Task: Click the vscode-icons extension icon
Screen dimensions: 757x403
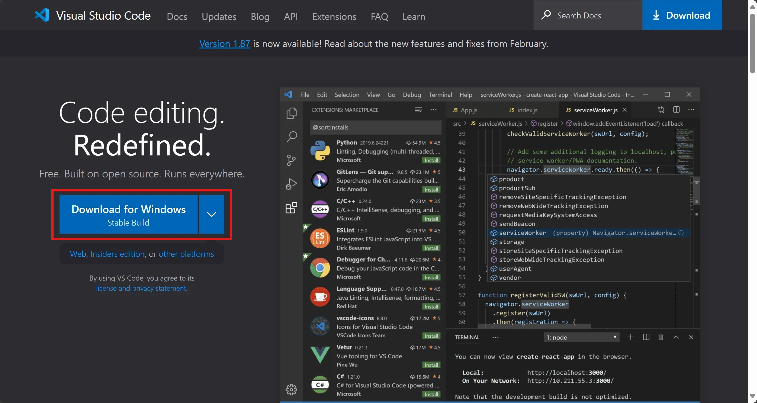Action: pos(320,326)
